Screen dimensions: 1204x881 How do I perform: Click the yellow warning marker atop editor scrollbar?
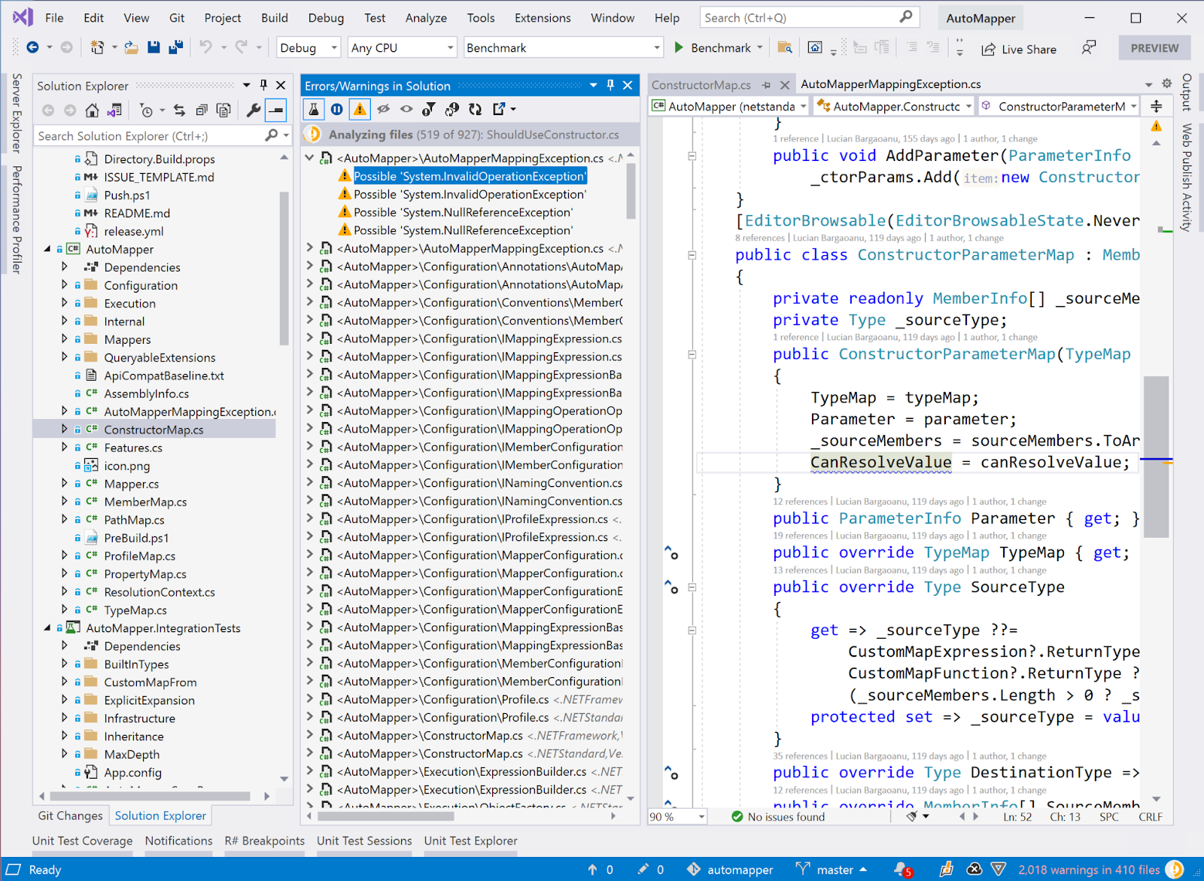[1157, 126]
